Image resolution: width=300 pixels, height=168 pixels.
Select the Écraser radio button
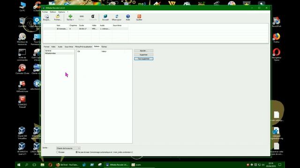57,152
